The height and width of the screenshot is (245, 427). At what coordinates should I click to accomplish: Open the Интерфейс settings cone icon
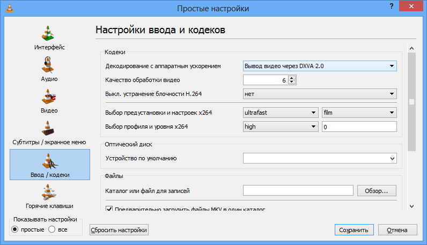click(50, 33)
